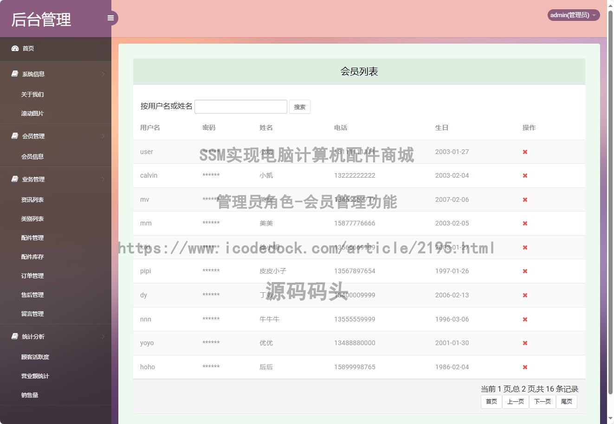Click the 用户名 column header
The height and width of the screenshot is (424, 614).
(150, 128)
